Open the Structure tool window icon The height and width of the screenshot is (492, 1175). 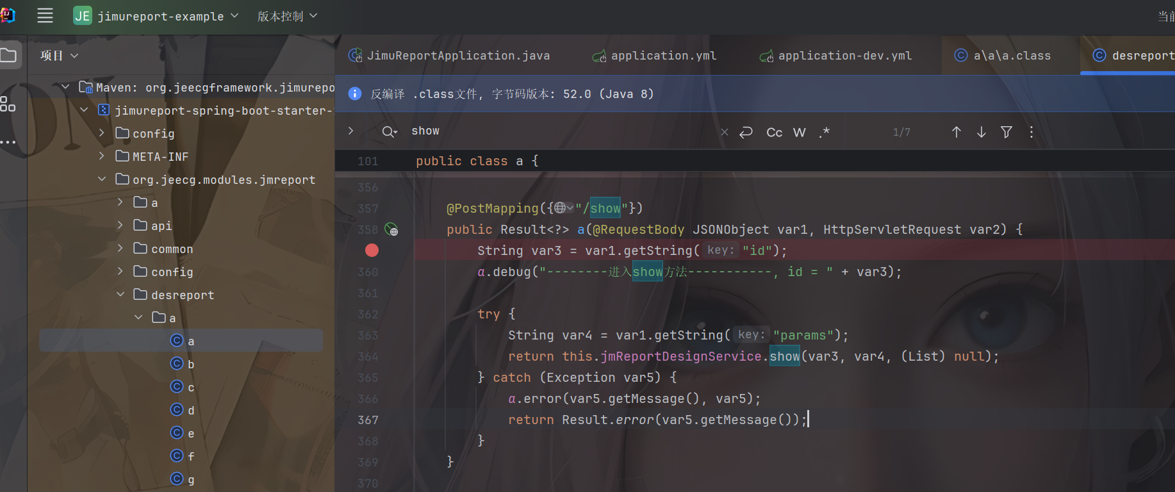pyautogui.click(x=8, y=104)
